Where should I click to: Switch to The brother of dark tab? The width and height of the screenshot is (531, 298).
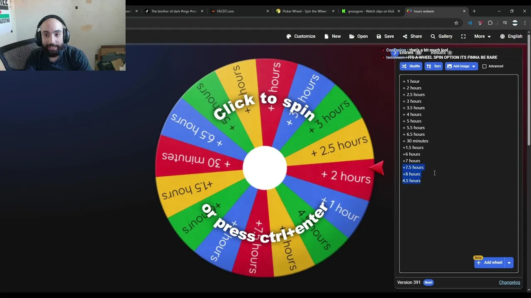[x=173, y=11]
